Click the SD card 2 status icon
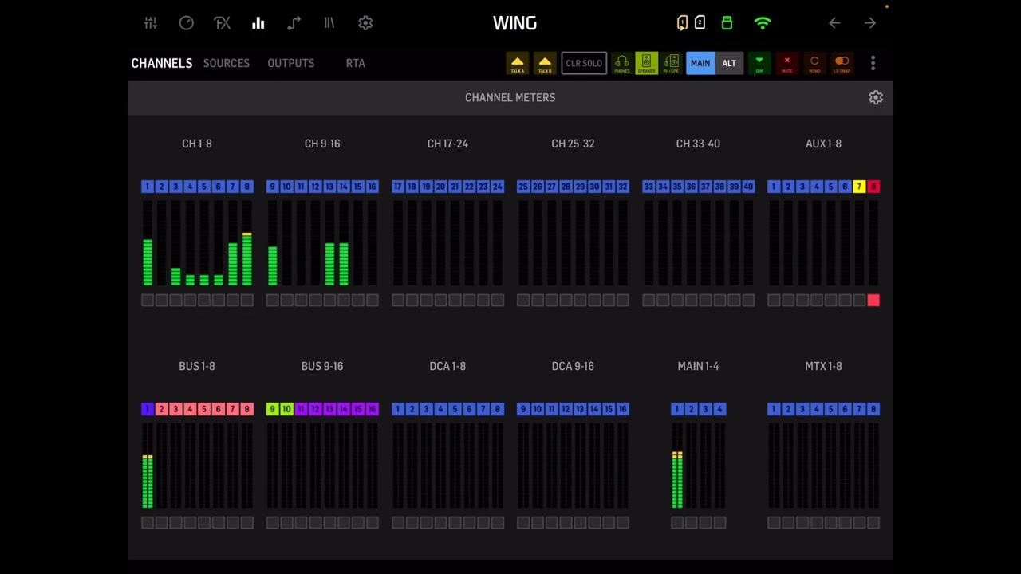 [700, 23]
